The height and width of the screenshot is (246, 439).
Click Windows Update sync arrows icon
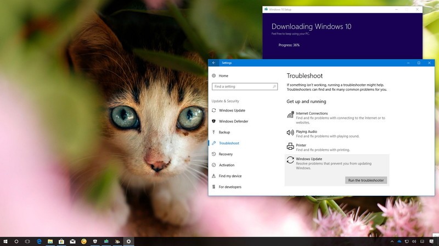[290, 160]
